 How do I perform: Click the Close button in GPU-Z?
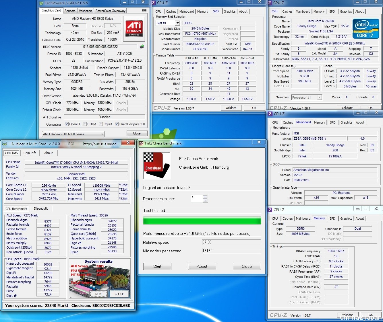(x=137, y=133)
